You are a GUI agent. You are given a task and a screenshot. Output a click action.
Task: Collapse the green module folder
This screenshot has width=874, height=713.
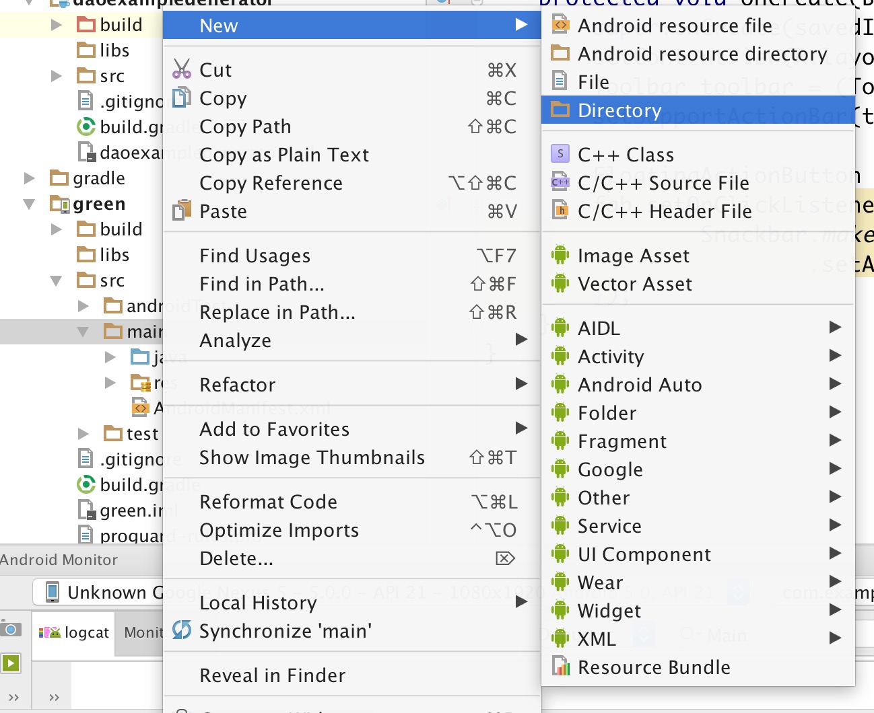(29, 204)
